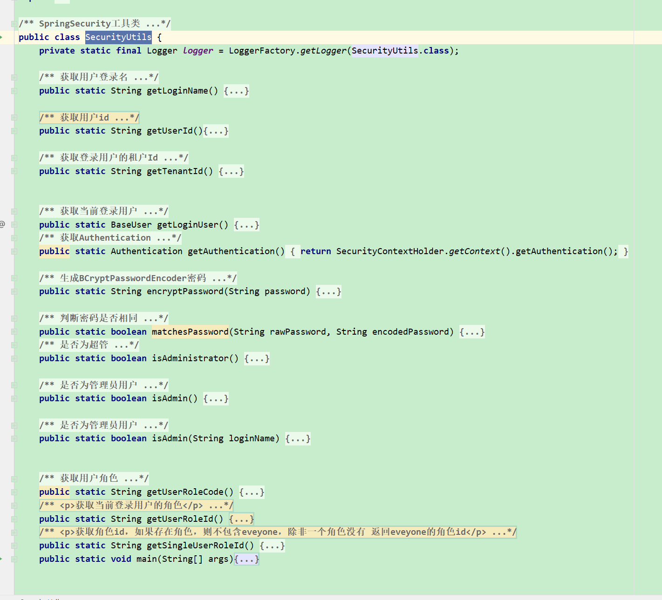
Task: Click the logger field name
Action: coord(198,51)
